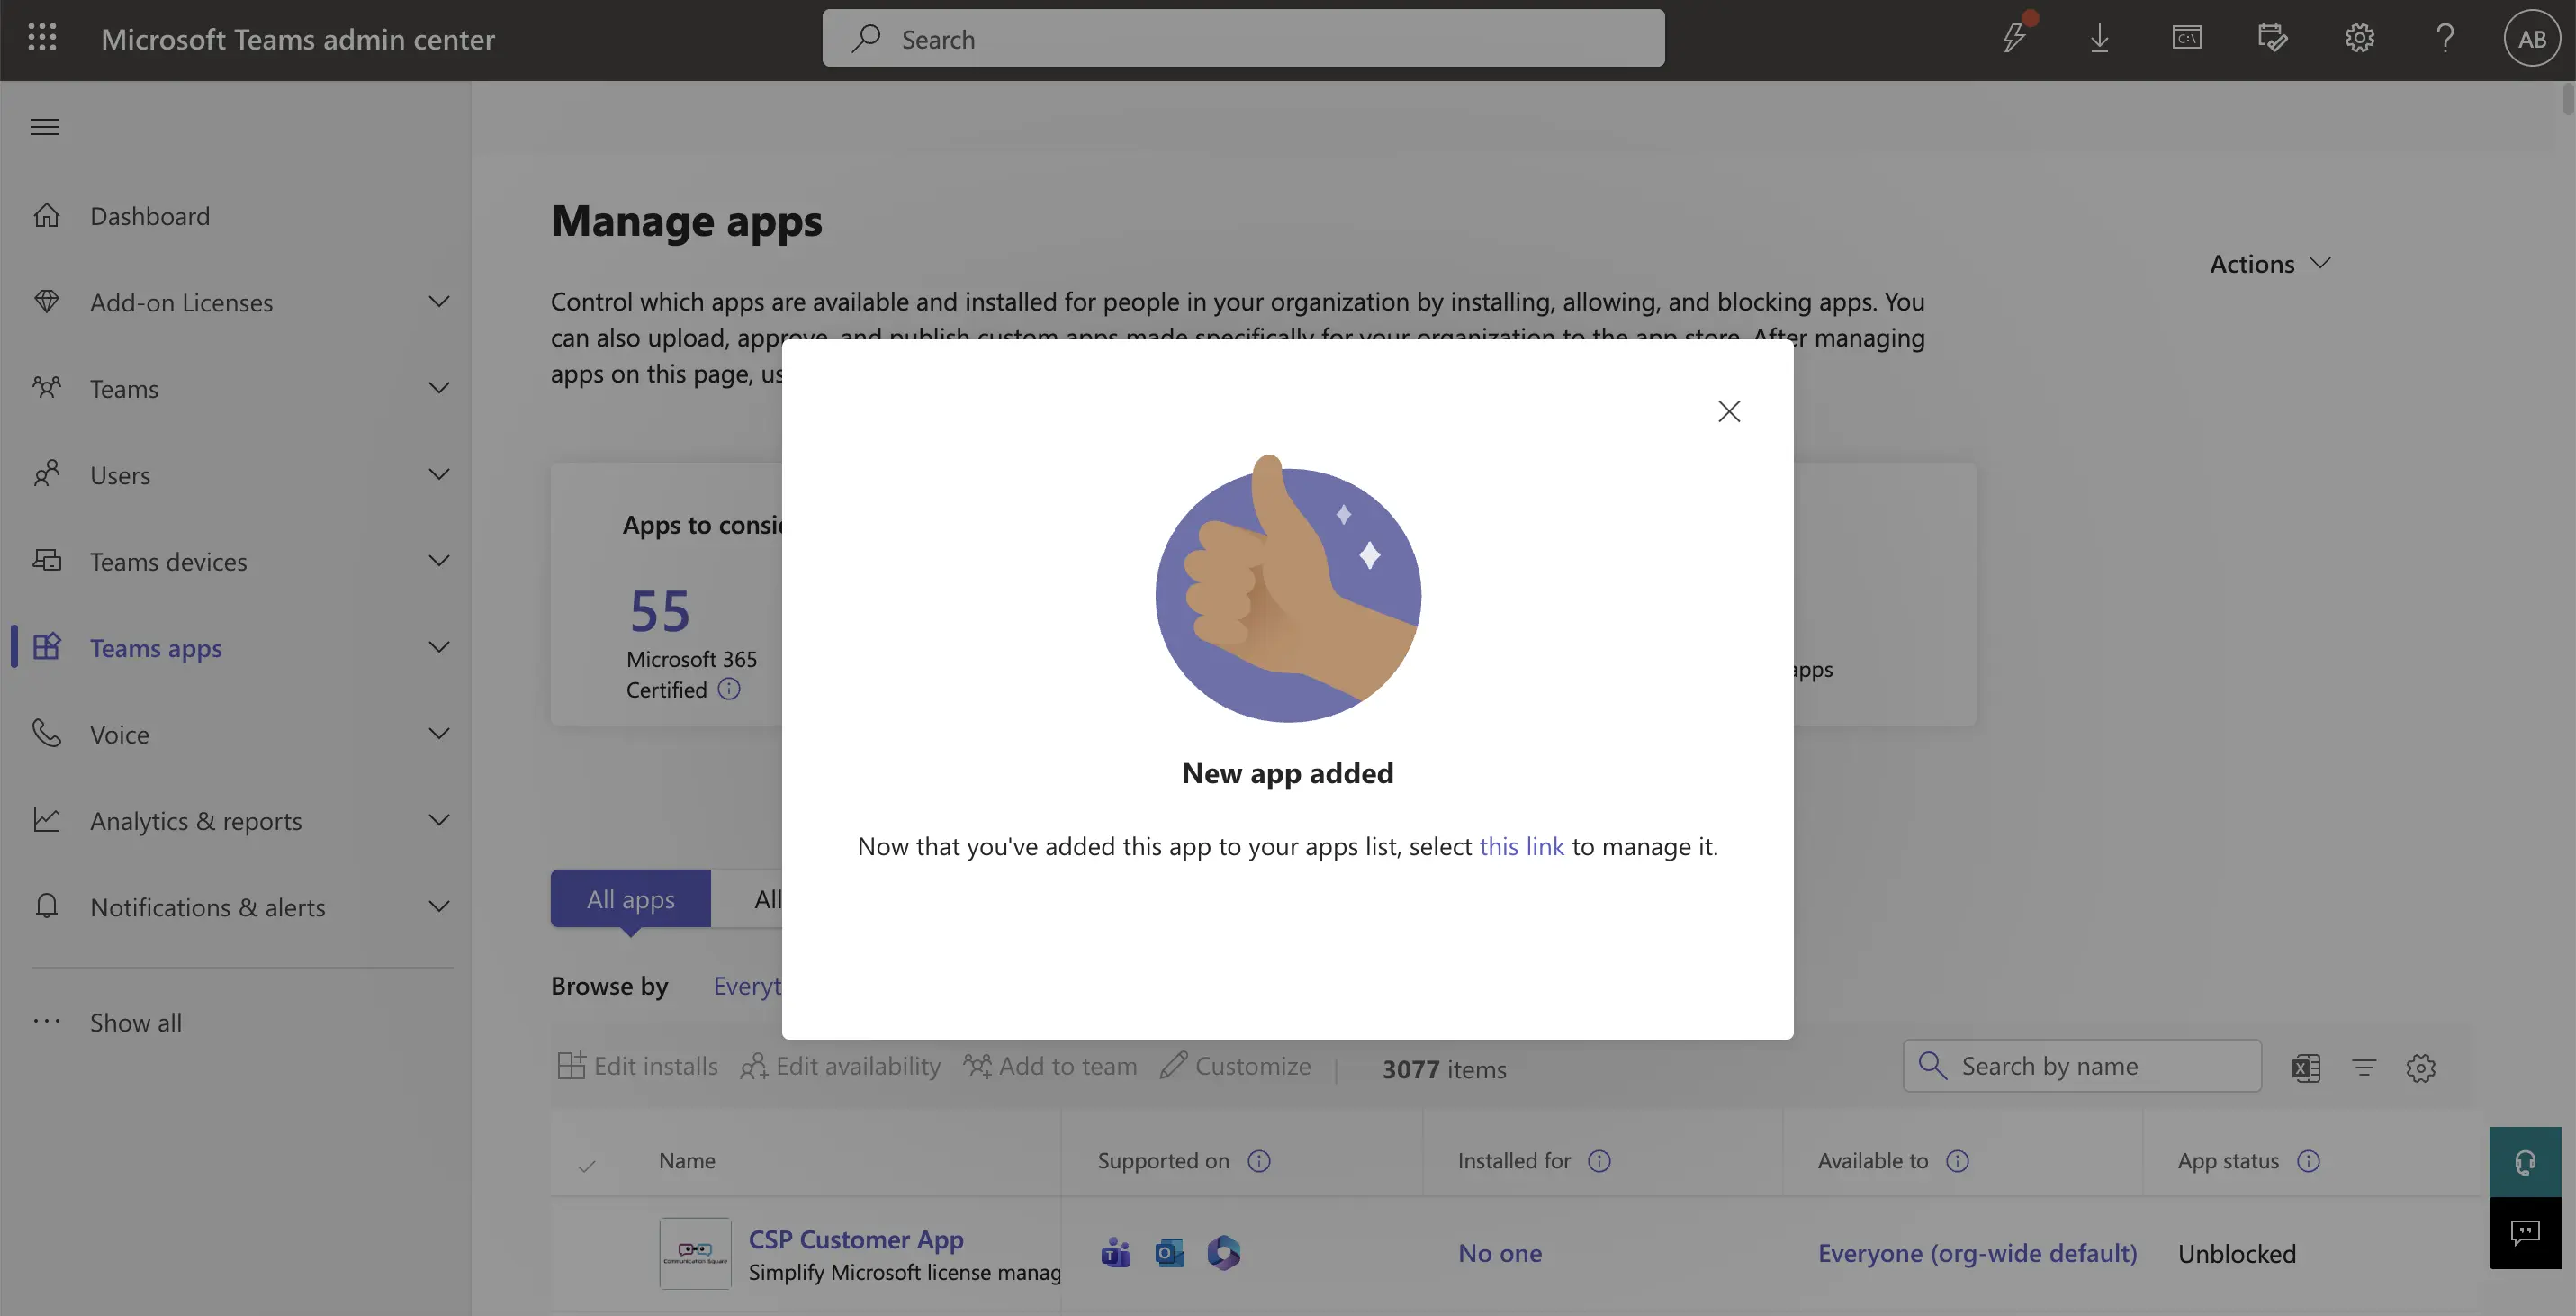Click the Supported on info icon

(x=1259, y=1161)
